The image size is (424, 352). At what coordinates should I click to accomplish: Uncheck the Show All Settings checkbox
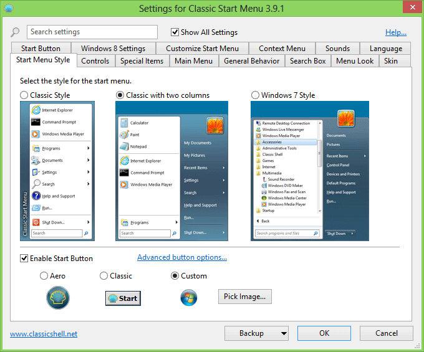coord(175,32)
